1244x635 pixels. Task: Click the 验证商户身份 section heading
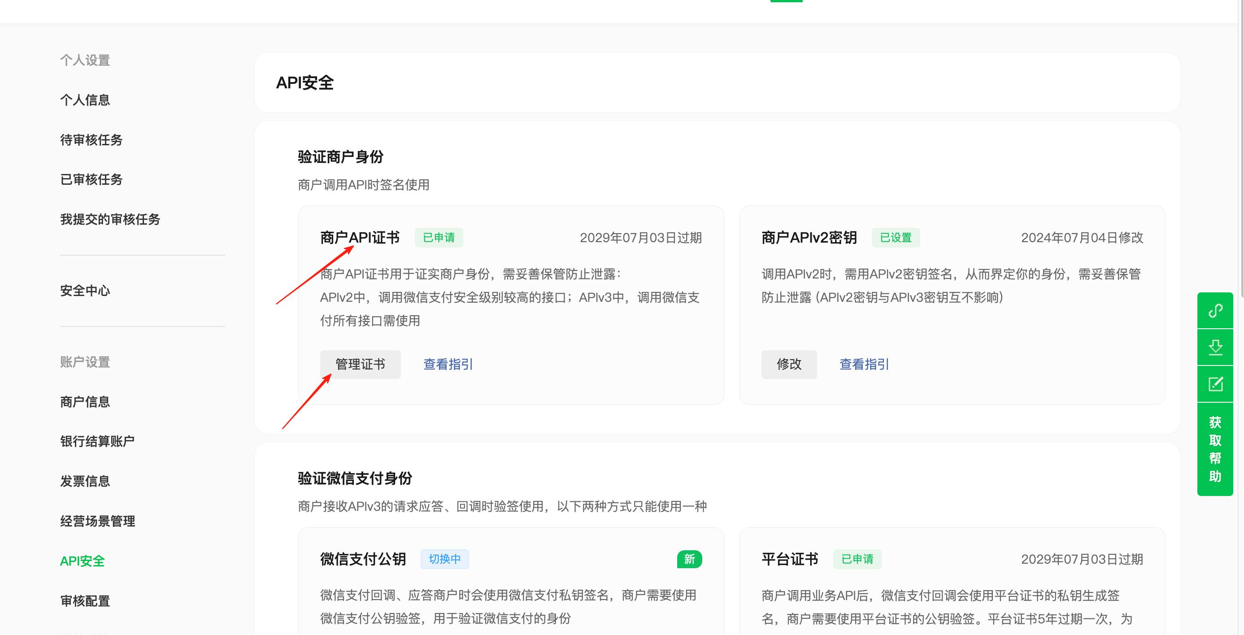tap(341, 157)
